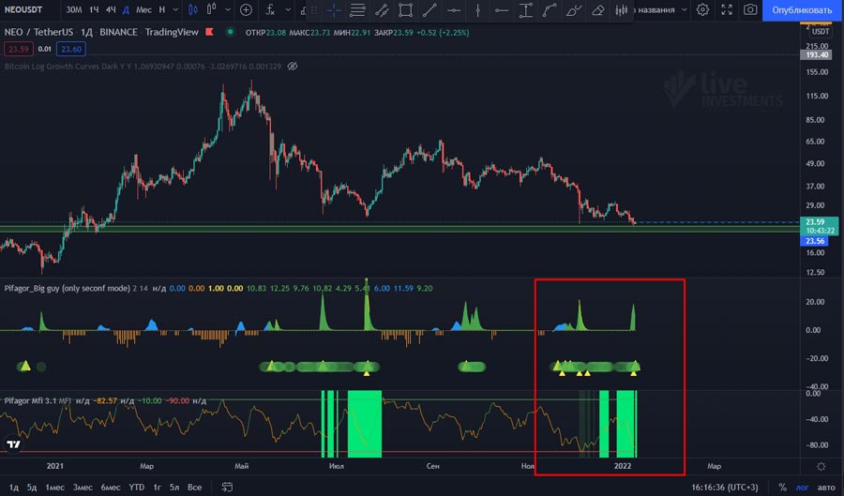Viewport: 844px width, 496px height.
Task: Open the go-to-date calendar icon
Action: tap(226, 487)
